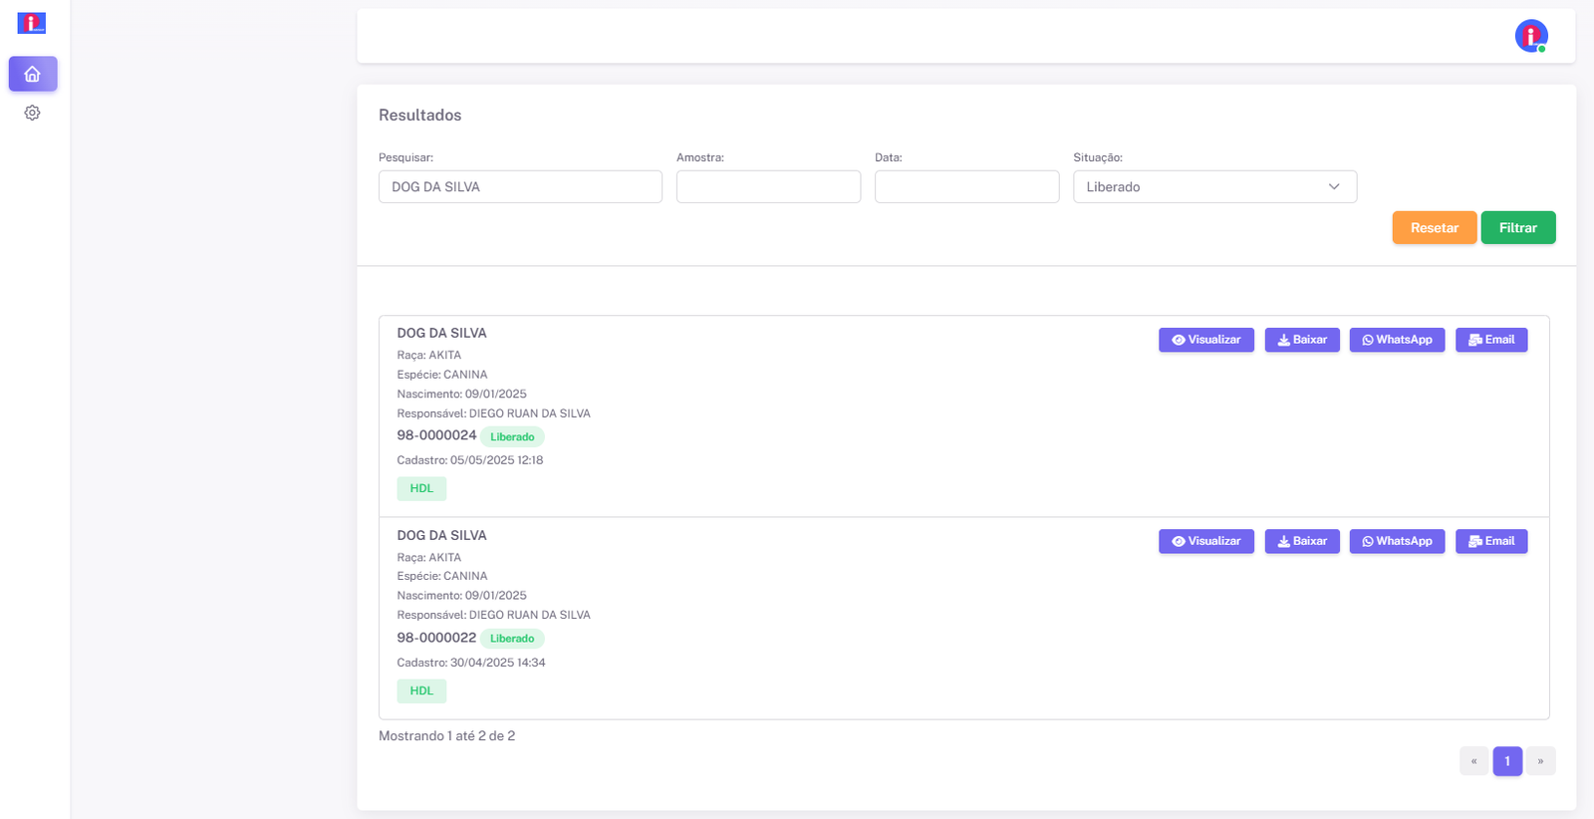Expand the Situação dropdown showing Liberado
The width and height of the screenshot is (1594, 819).
point(1213,187)
